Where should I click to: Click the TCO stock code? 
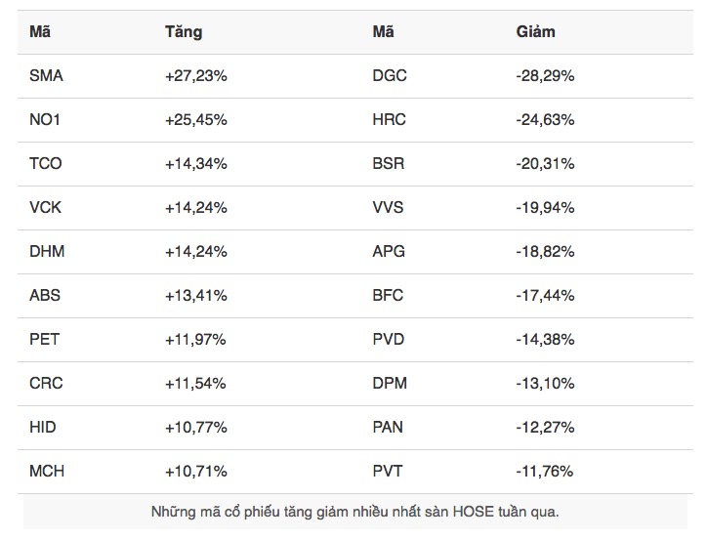point(46,164)
